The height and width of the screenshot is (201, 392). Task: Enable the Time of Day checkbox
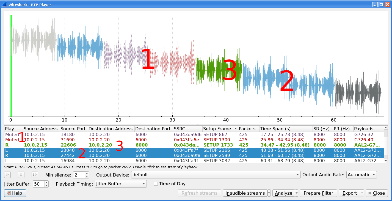(156, 184)
